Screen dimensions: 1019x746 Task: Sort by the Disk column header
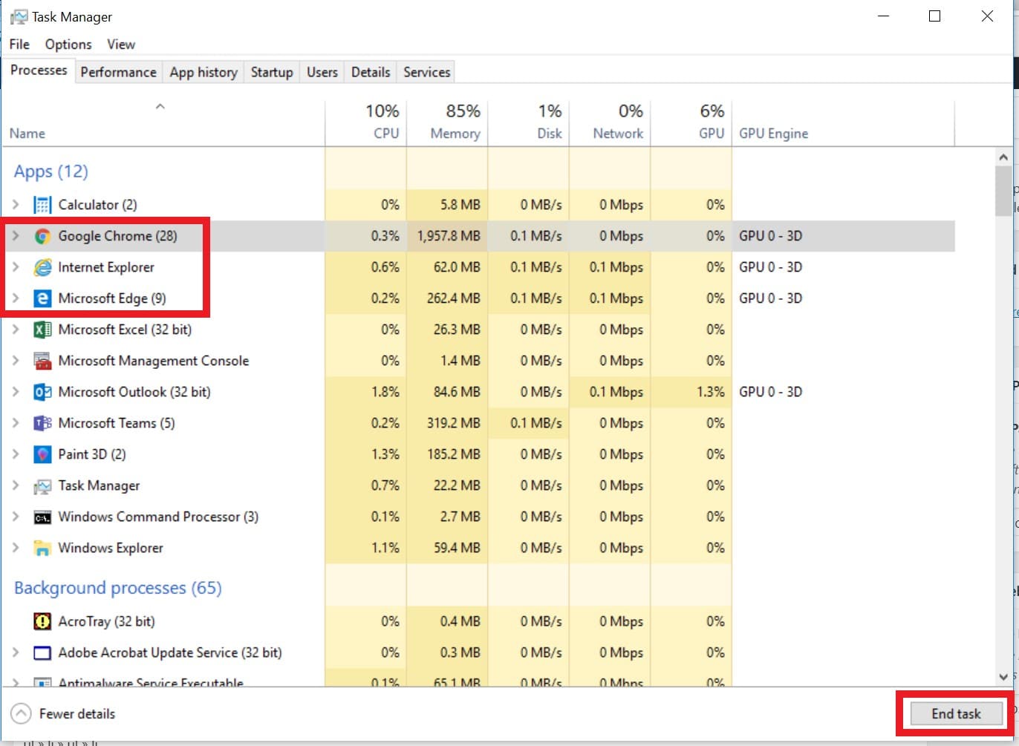528,123
